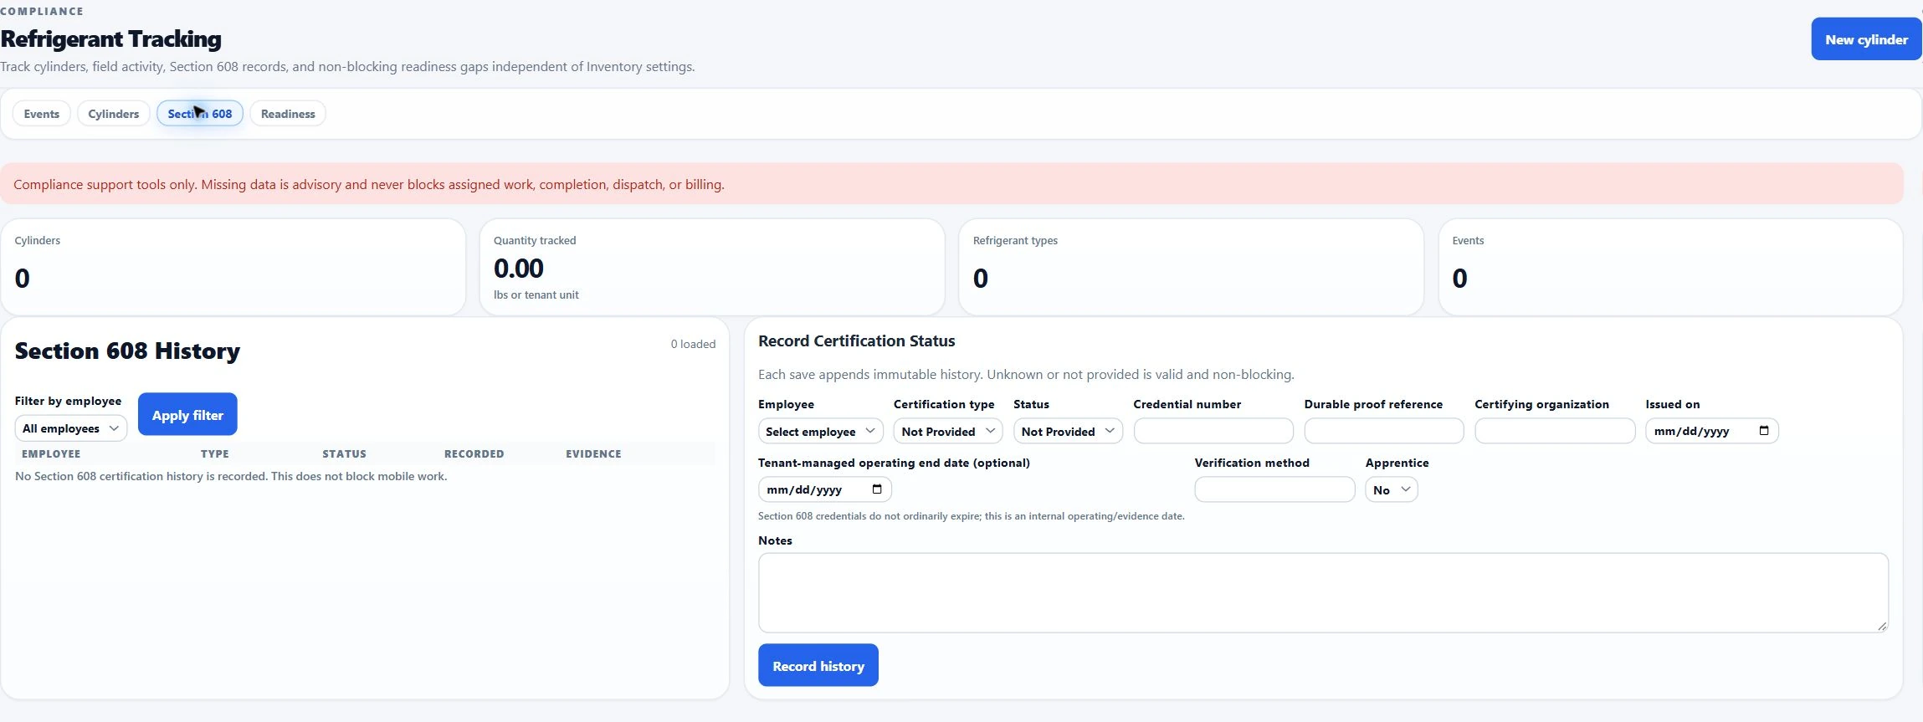Click the "Record Certification Status" heading

856,341
